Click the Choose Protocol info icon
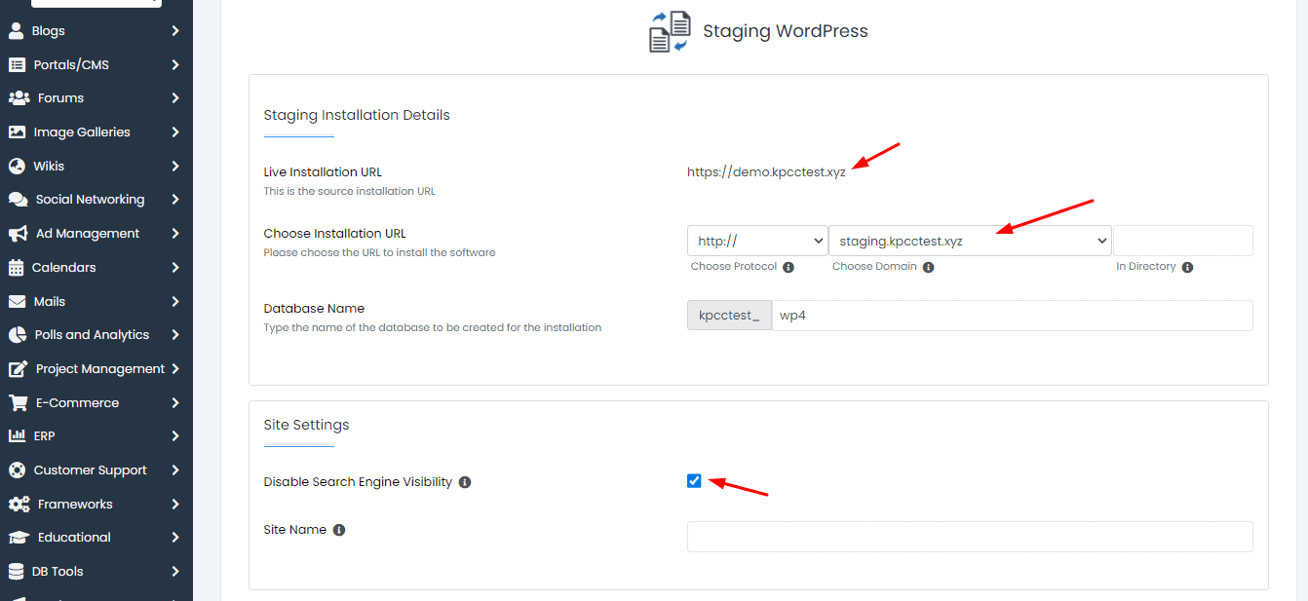Image resolution: width=1308 pixels, height=601 pixels. coord(789,267)
